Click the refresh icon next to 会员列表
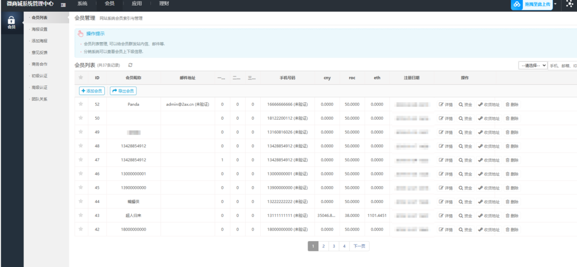 [x=131, y=65]
